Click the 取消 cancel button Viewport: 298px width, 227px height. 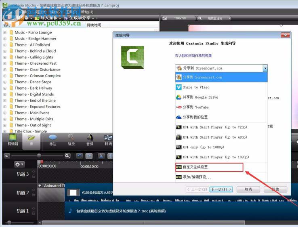pyautogui.click(x=248, y=189)
